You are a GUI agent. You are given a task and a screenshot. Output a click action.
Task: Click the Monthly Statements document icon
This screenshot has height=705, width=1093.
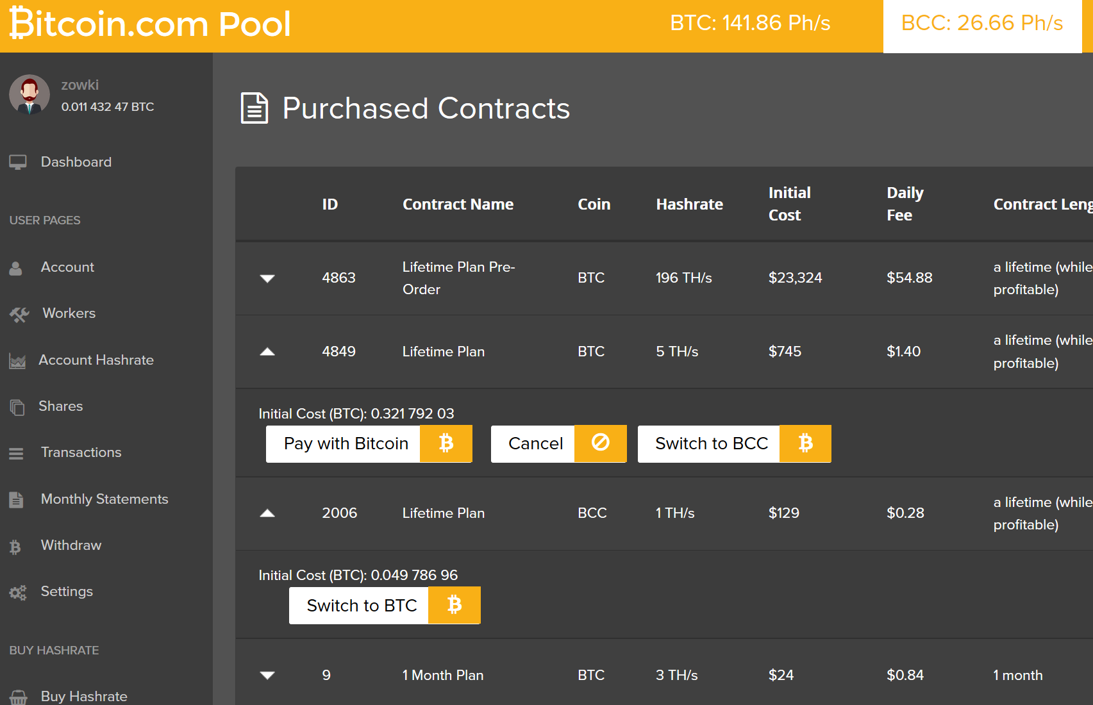tap(17, 500)
